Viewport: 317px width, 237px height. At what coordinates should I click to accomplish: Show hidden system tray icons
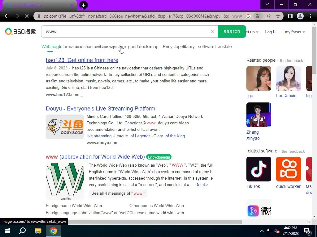point(262,231)
